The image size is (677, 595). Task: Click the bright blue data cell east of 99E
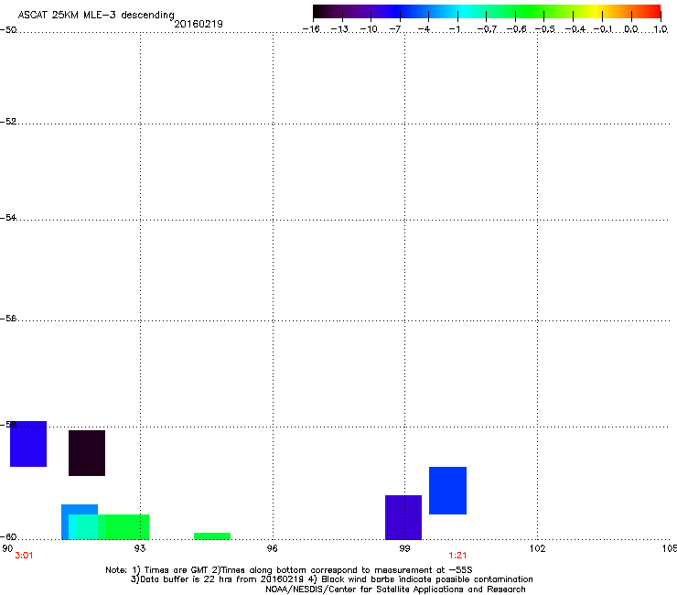tap(447, 491)
